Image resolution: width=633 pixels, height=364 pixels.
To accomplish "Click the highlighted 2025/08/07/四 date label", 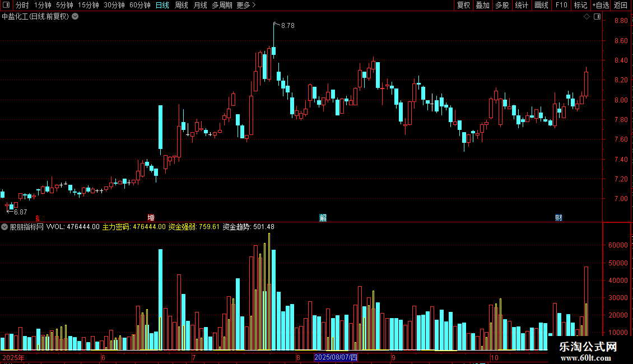I will pyautogui.click(x=336, y=357).
